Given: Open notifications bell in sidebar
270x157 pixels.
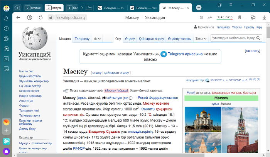Looking at the screenshot, I should [x=6, y=18].
